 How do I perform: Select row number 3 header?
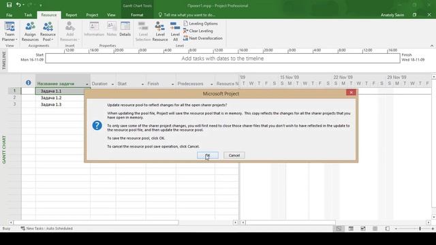tap(14, 104)
